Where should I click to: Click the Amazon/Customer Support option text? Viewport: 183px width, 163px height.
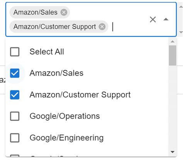click(x=80, y=95)
